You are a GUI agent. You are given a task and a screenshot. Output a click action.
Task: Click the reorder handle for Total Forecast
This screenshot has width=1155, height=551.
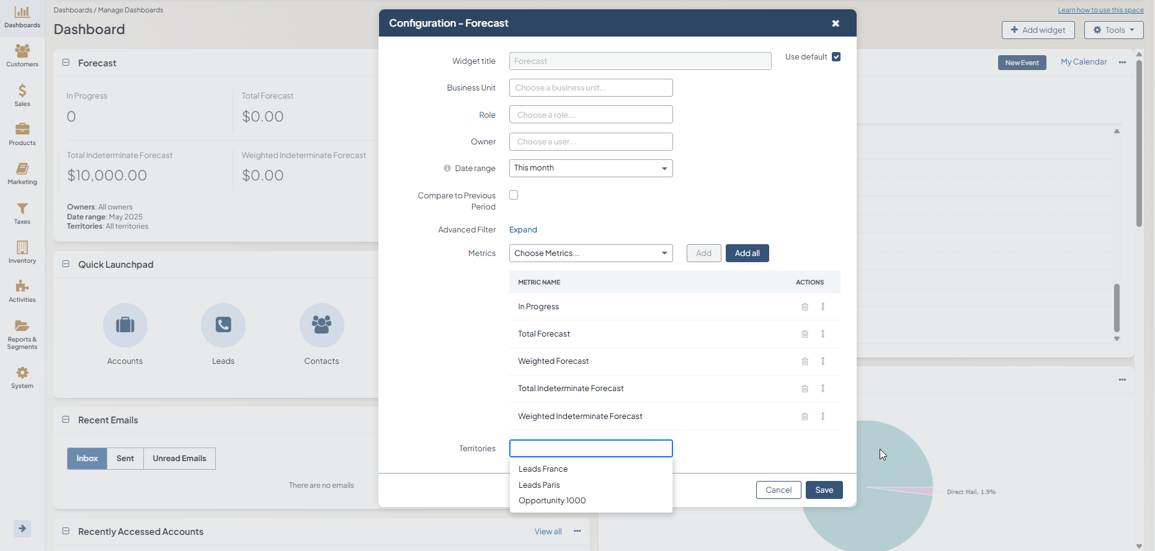(823, 334)
